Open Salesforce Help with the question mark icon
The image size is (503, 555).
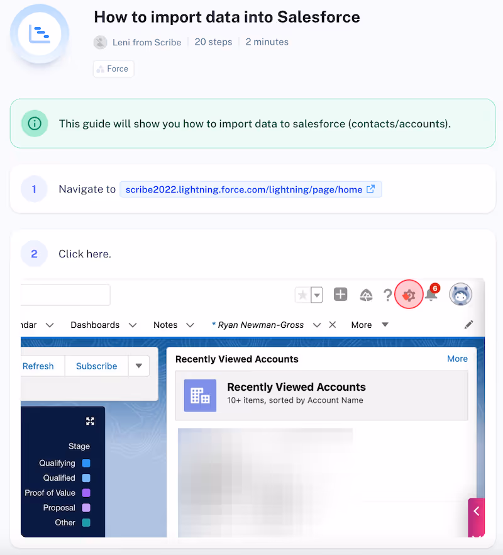click(387, 294)
